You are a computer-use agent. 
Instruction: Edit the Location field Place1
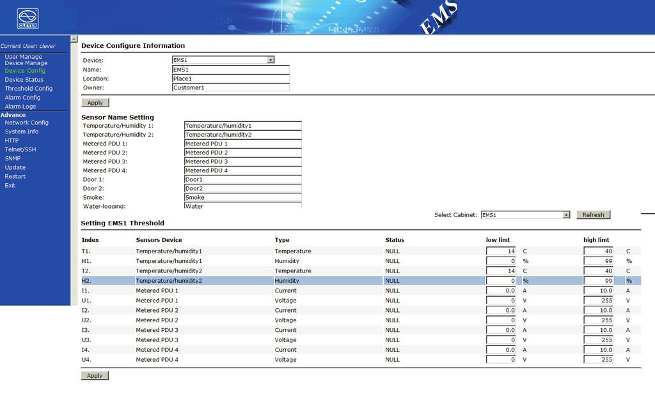230,79
